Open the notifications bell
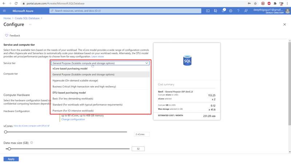 click(223, 11)
